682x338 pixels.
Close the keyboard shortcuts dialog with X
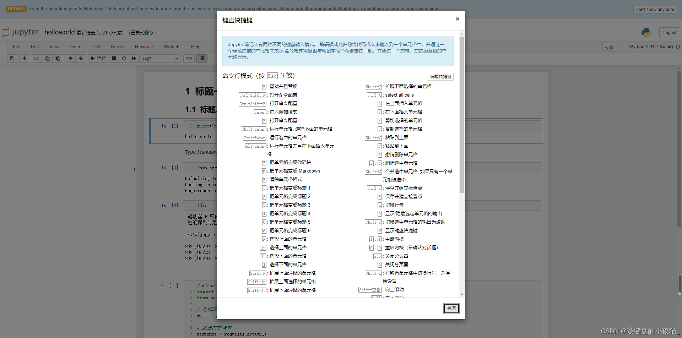[x=458, y=19]
